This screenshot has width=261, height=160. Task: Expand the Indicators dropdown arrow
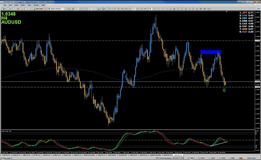[100, 9]
